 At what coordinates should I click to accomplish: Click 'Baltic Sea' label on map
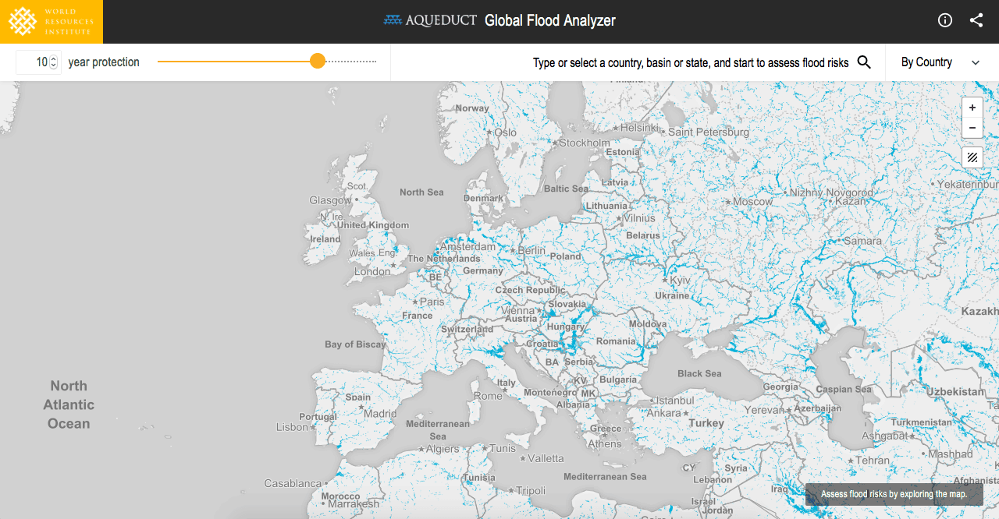pyautogui.click(x=566, y=189)
